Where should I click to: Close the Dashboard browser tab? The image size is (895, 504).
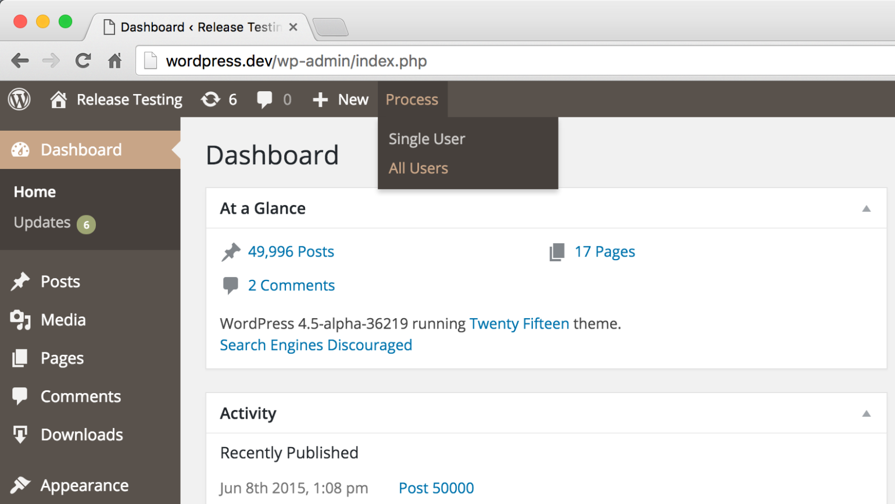tap(293, 27)
